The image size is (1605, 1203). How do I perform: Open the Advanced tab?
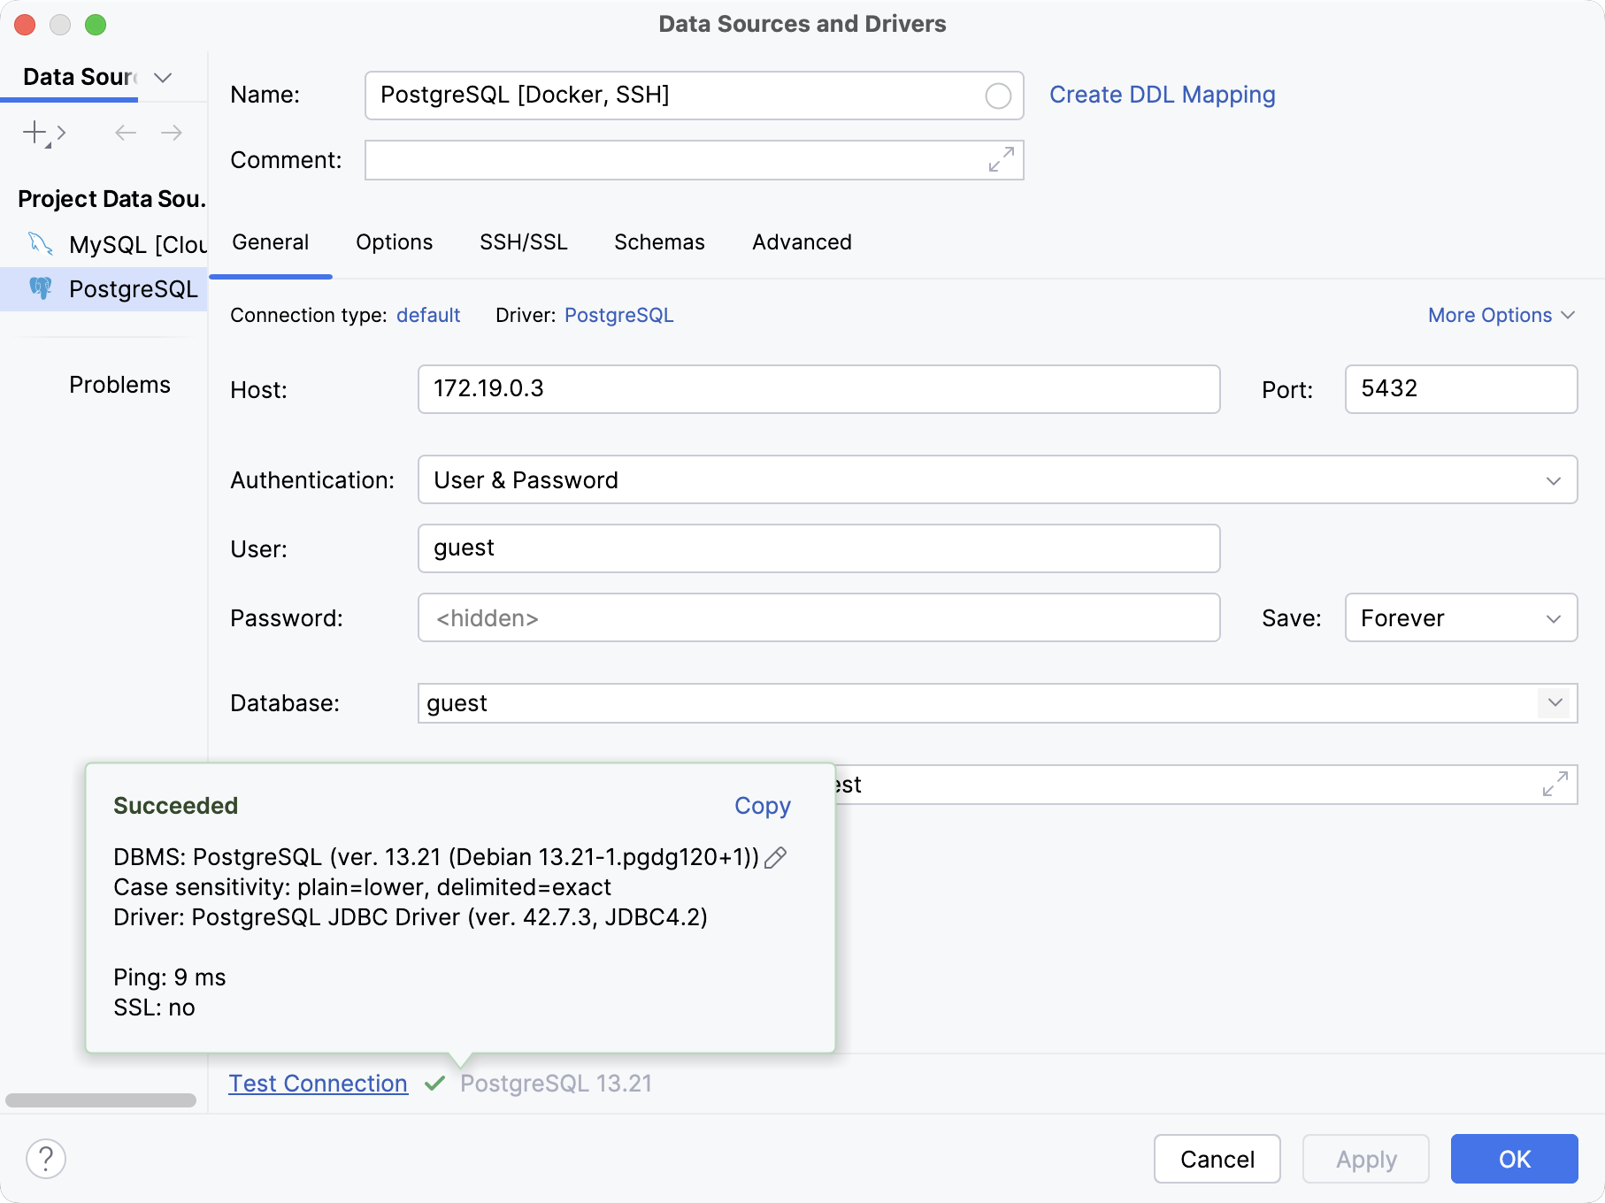point(801,242)
